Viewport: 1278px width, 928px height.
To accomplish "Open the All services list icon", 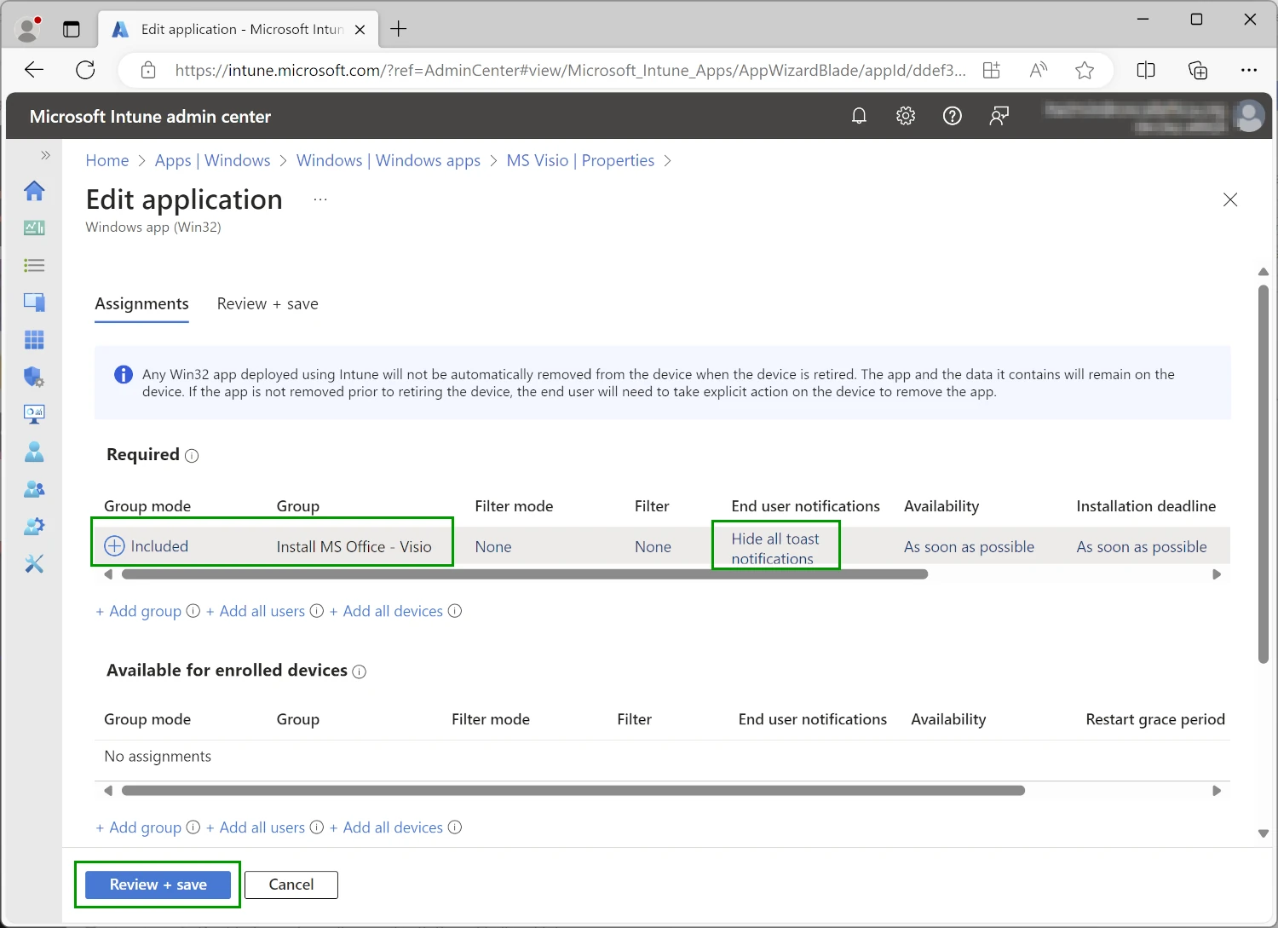I will [34, 265].
